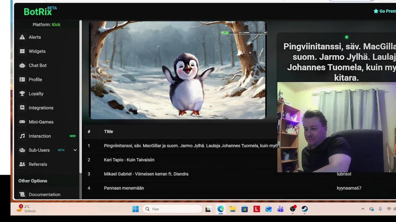Open File Explorer from the taskbar
396x222 pixels.
[x=233, y=209]
